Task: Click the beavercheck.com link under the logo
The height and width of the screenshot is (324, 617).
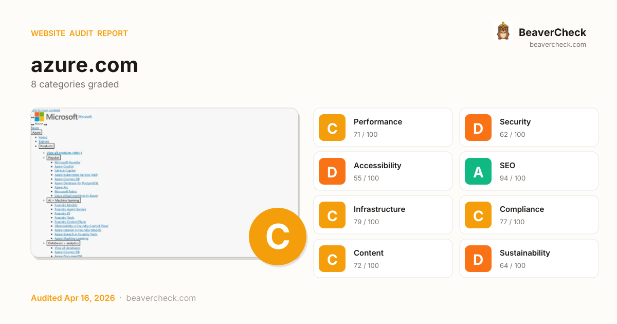Action: click(557, 45)
